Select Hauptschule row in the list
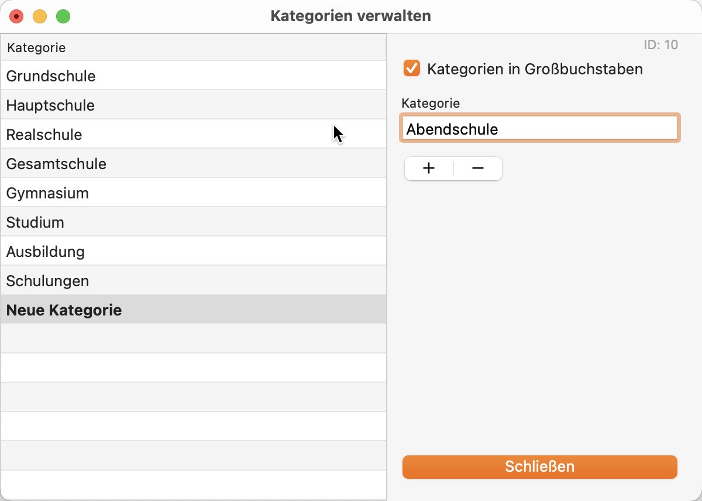Screen dimensions: 702x501 click(194, 105)
